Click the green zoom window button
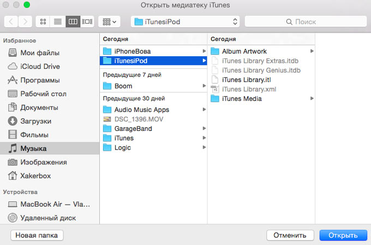The width and height of the screenshot is (371, 245). point(27,5)
